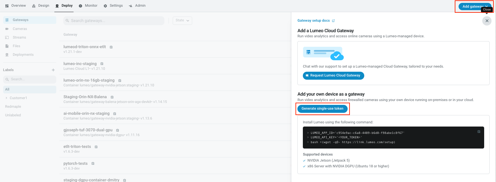Click the cloud gateway illustration
The image size is (496, 182).
click(x=323, y=54)
